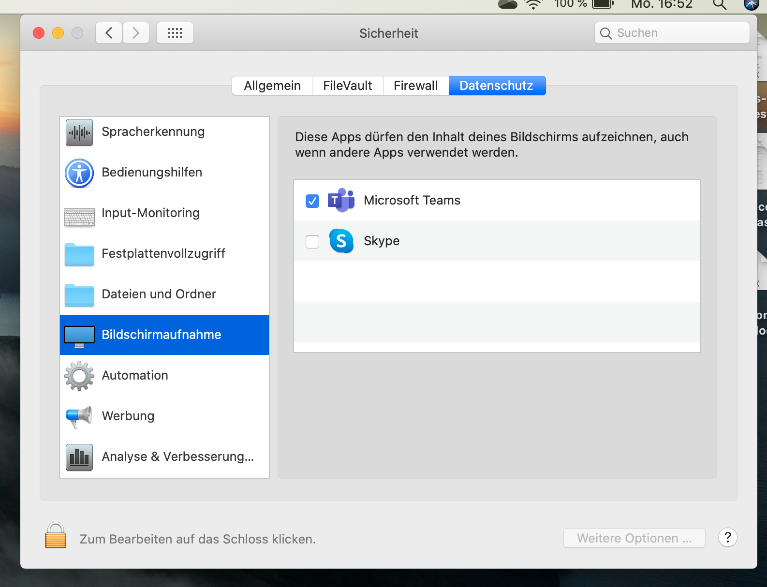Go back with the left arrow button

coord(109,33)
